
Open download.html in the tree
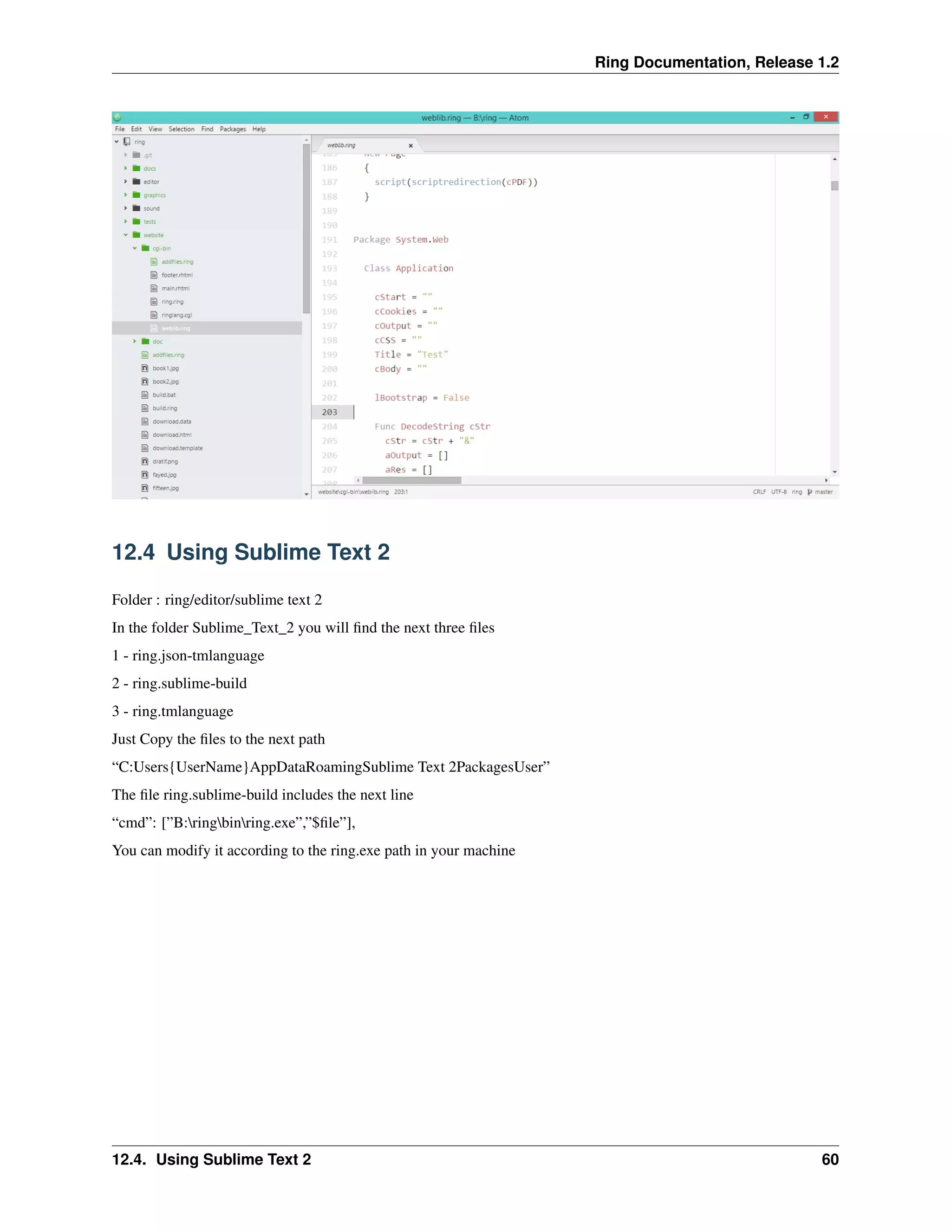tap(172, 435)
